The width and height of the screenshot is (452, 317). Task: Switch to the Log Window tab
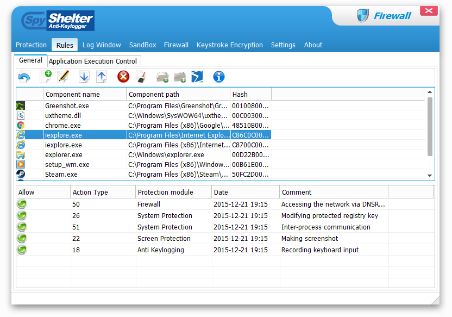click(x=102, y=45)
